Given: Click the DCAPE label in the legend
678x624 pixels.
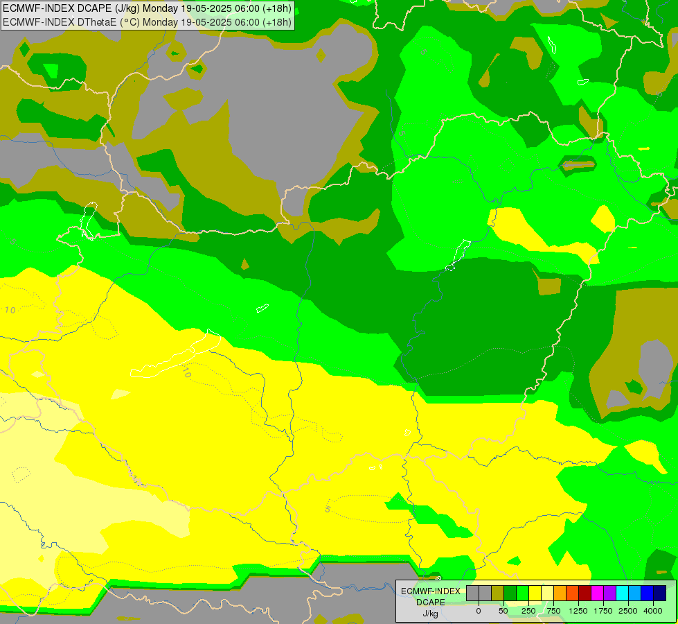Looking at the screenshot, I should pos(431,603).
